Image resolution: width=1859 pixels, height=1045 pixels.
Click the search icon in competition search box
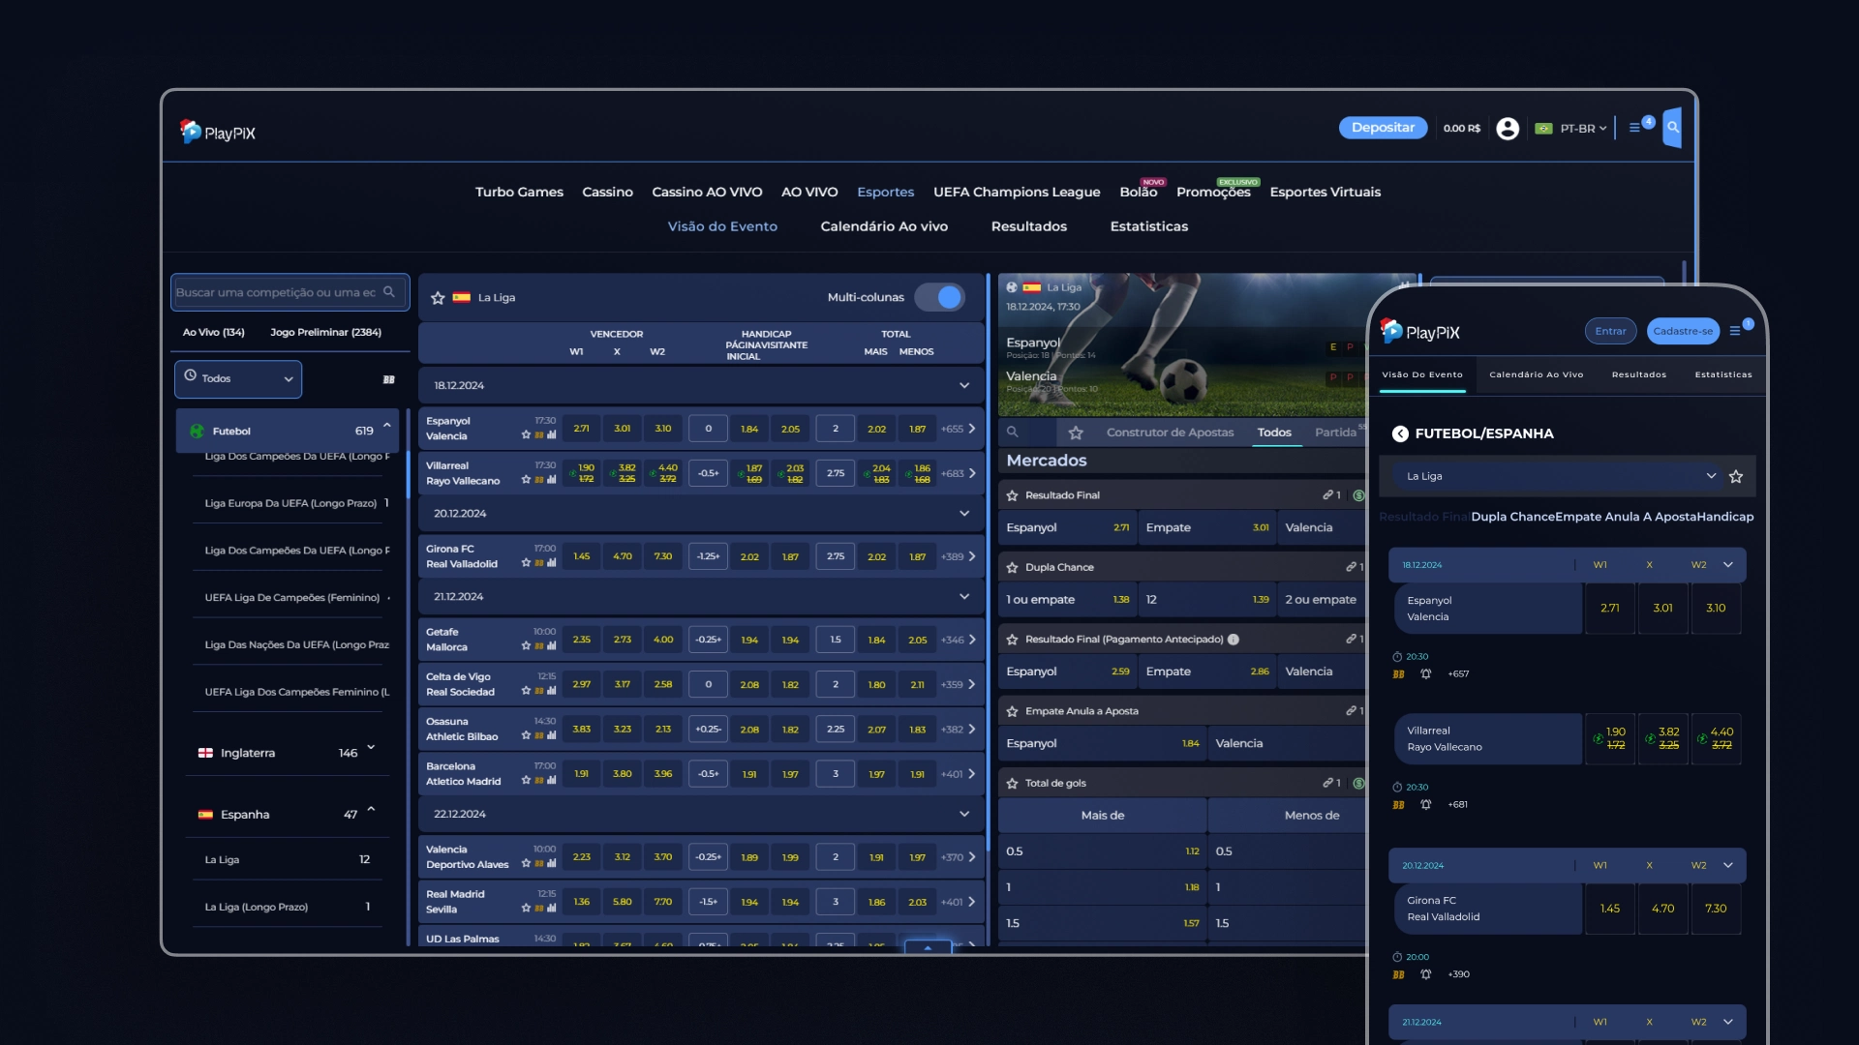click(x=389, y=292)
